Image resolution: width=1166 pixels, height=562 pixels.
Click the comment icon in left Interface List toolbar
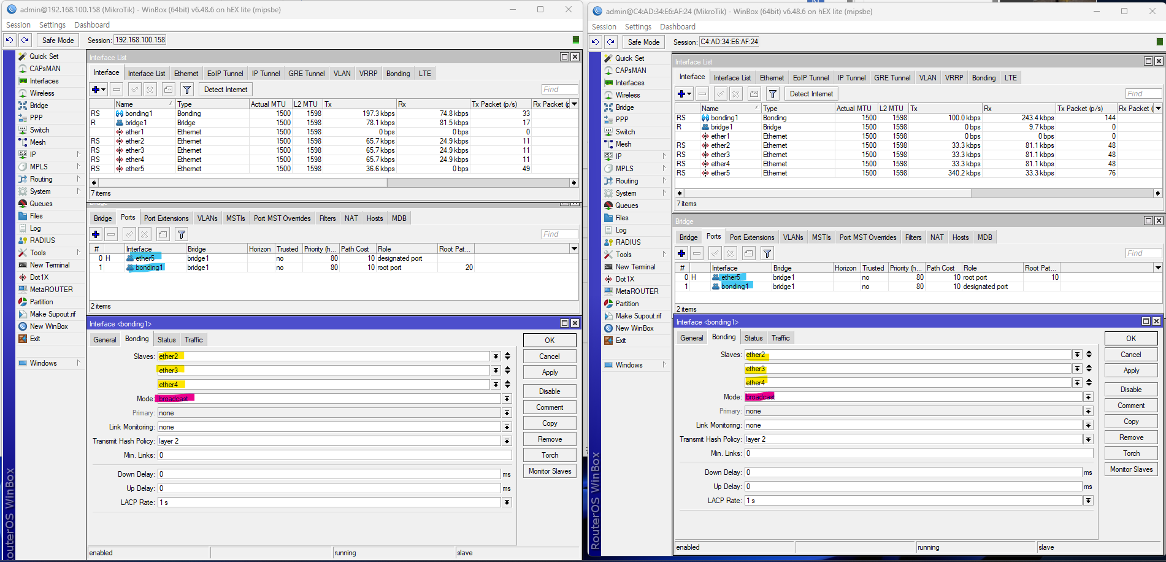[x=169, y=90]
